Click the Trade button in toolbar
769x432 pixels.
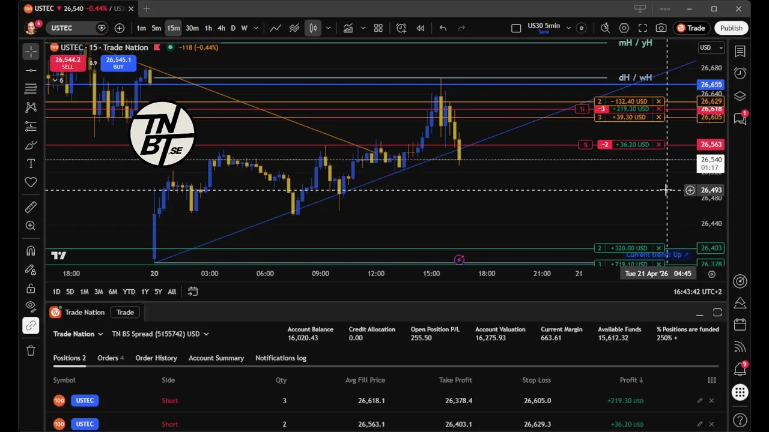tap(691, 28)
